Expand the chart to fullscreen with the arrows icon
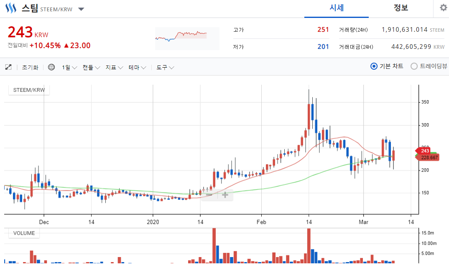Screen dimensions: 449x265 [8, 67]
